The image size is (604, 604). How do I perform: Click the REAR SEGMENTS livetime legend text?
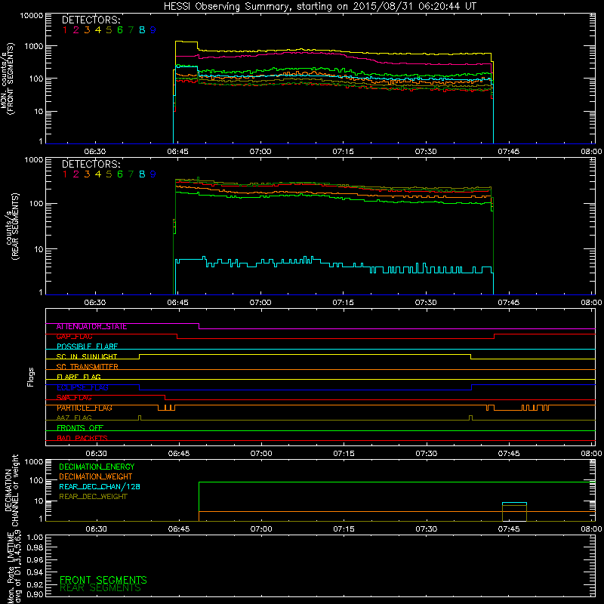coord(100,588)
